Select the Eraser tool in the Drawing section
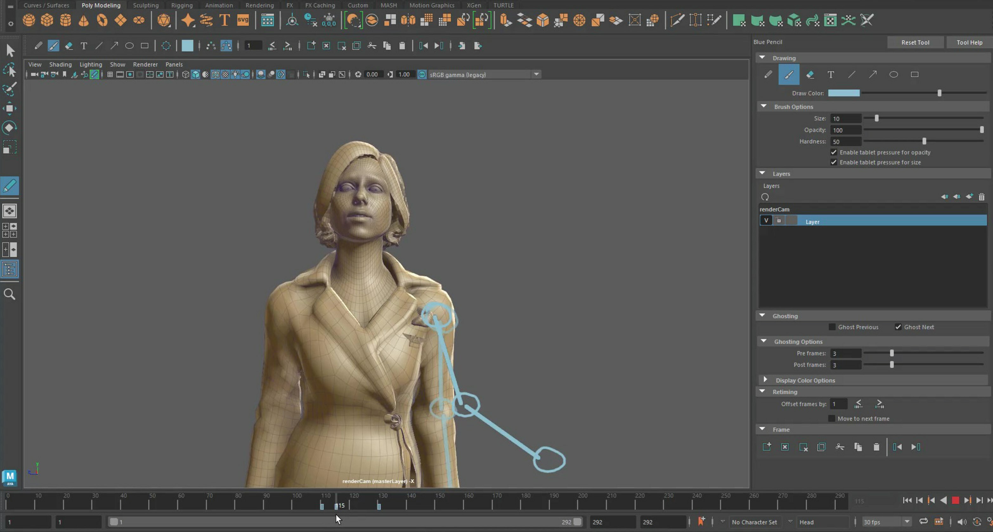Viewport: 993px width, 532px height. click(x=810, y=74)
